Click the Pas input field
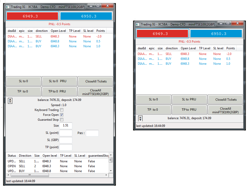The width and height of the screenshot is (251, 188). point(92,133)
